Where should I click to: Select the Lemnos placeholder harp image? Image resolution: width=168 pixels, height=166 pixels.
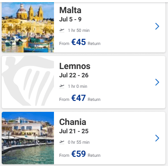pyautogui.click(x=28, y=82)
